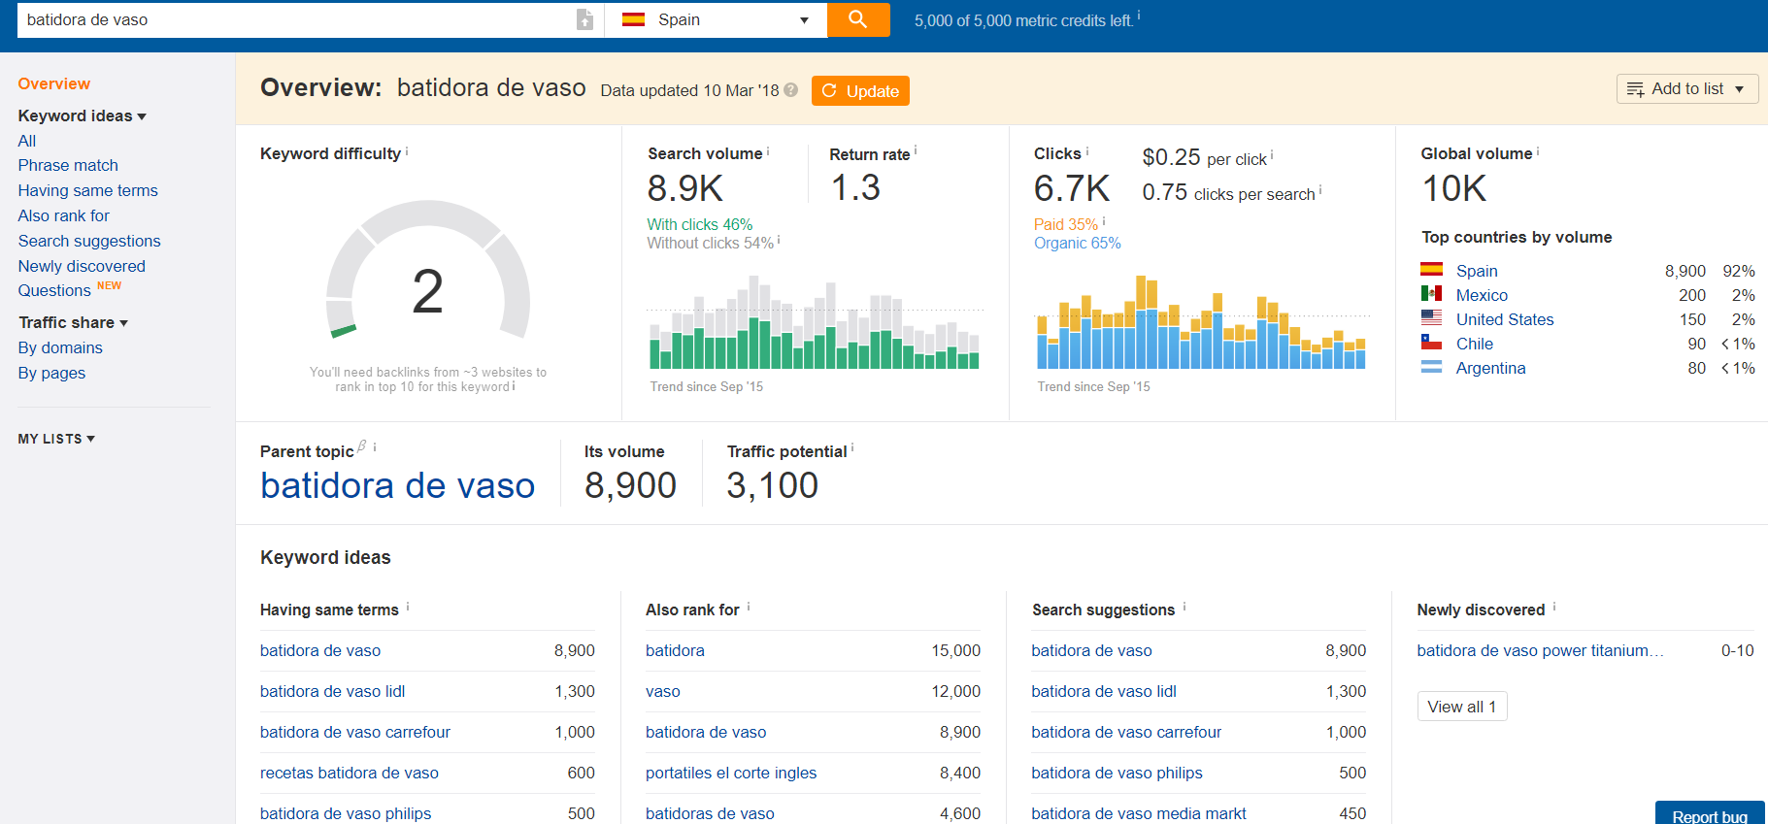
Task: Click the info icon next to metric credits
Action: 1139,16
